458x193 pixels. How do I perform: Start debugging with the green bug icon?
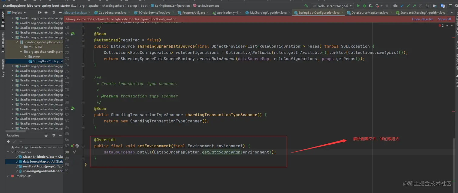(x=365, y=6)
